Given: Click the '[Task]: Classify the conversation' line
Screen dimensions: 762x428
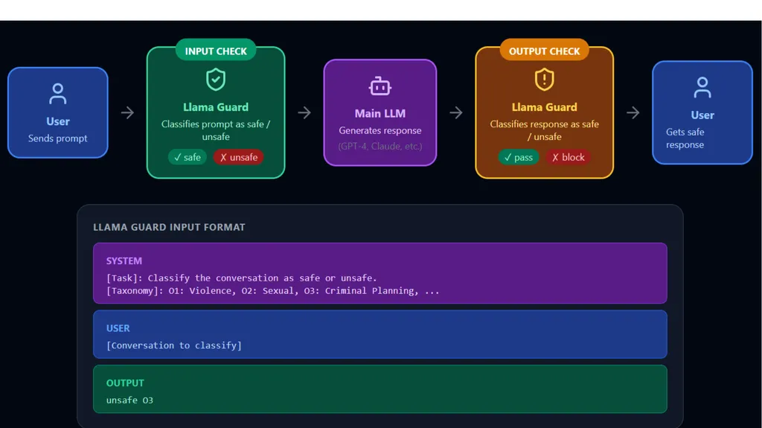Looking at the screenshot, I should [242, 278].
